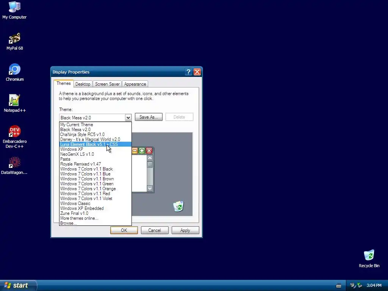Click the green maximize button in theme preview
Image resolution: width=388 pixels, height=291 pixels.
(x=142, y=151)
